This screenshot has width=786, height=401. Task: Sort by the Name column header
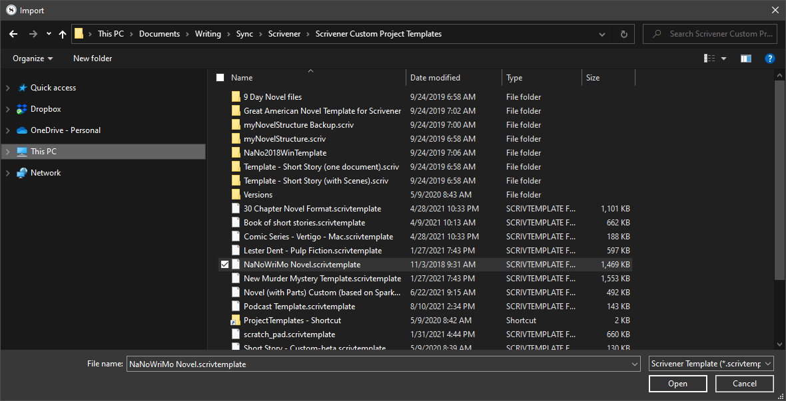click(x=242, y=78)
